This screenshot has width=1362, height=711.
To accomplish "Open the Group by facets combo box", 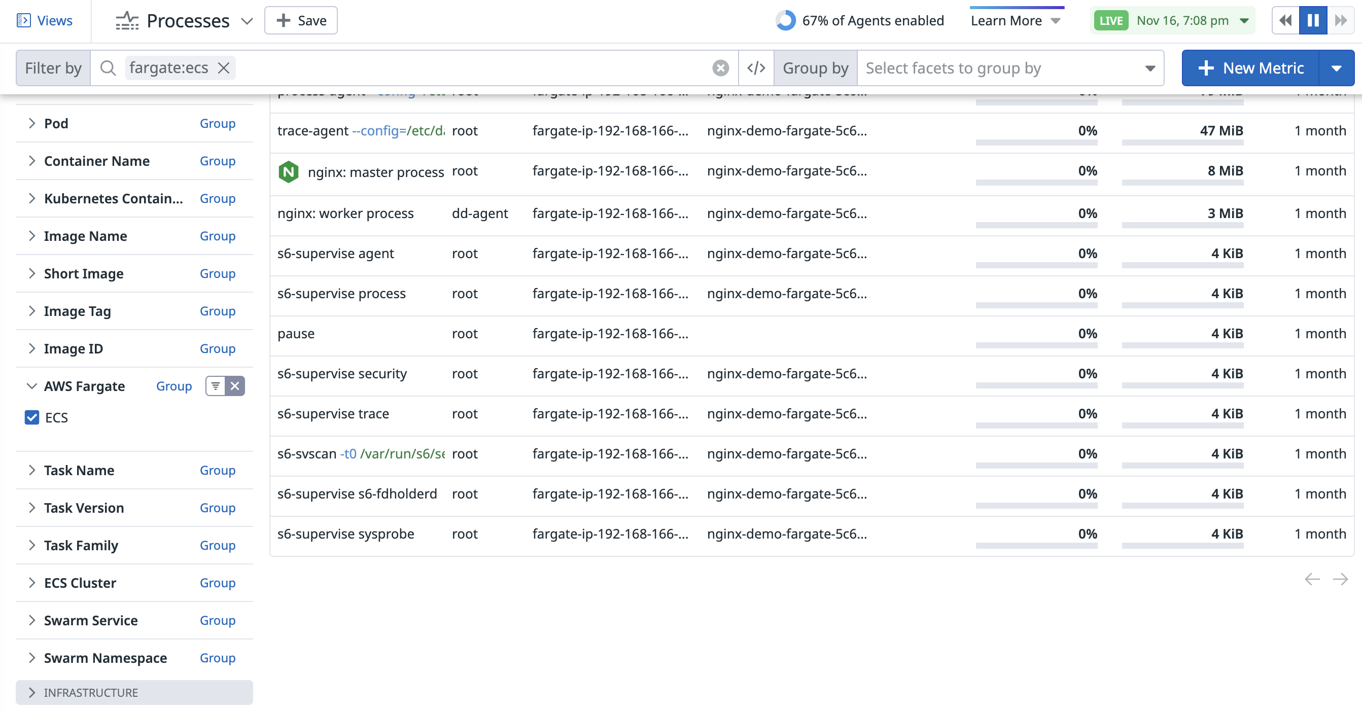I will tap(1010, 68).
